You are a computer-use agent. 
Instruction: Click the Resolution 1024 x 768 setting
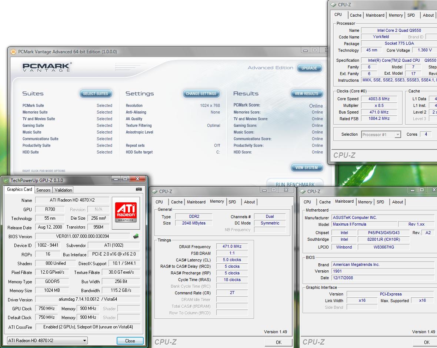(173, 105)
